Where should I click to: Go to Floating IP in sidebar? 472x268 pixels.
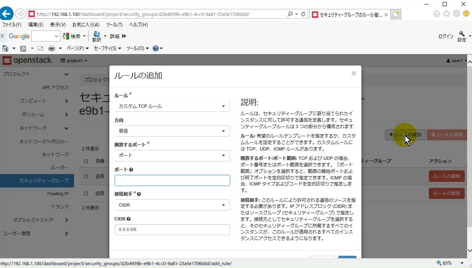[58, 194]
